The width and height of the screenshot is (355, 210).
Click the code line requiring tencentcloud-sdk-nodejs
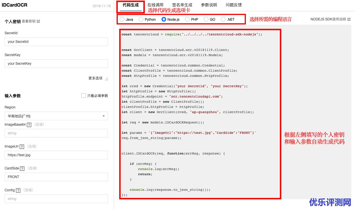point(192,34)
